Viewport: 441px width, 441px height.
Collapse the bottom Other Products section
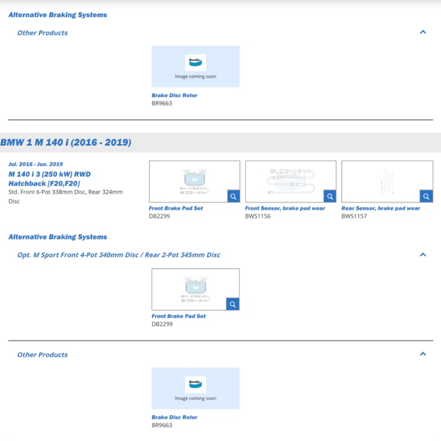(x=423, y=354)
